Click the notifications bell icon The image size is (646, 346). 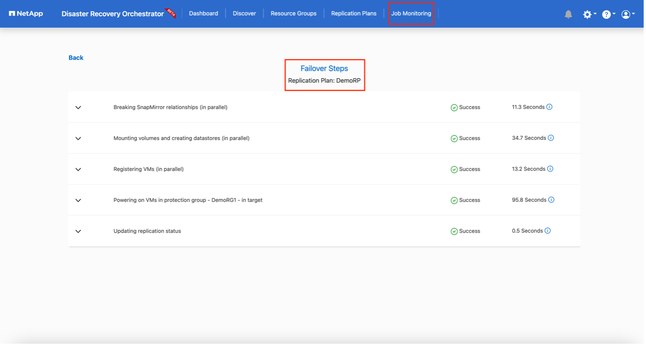568,14
